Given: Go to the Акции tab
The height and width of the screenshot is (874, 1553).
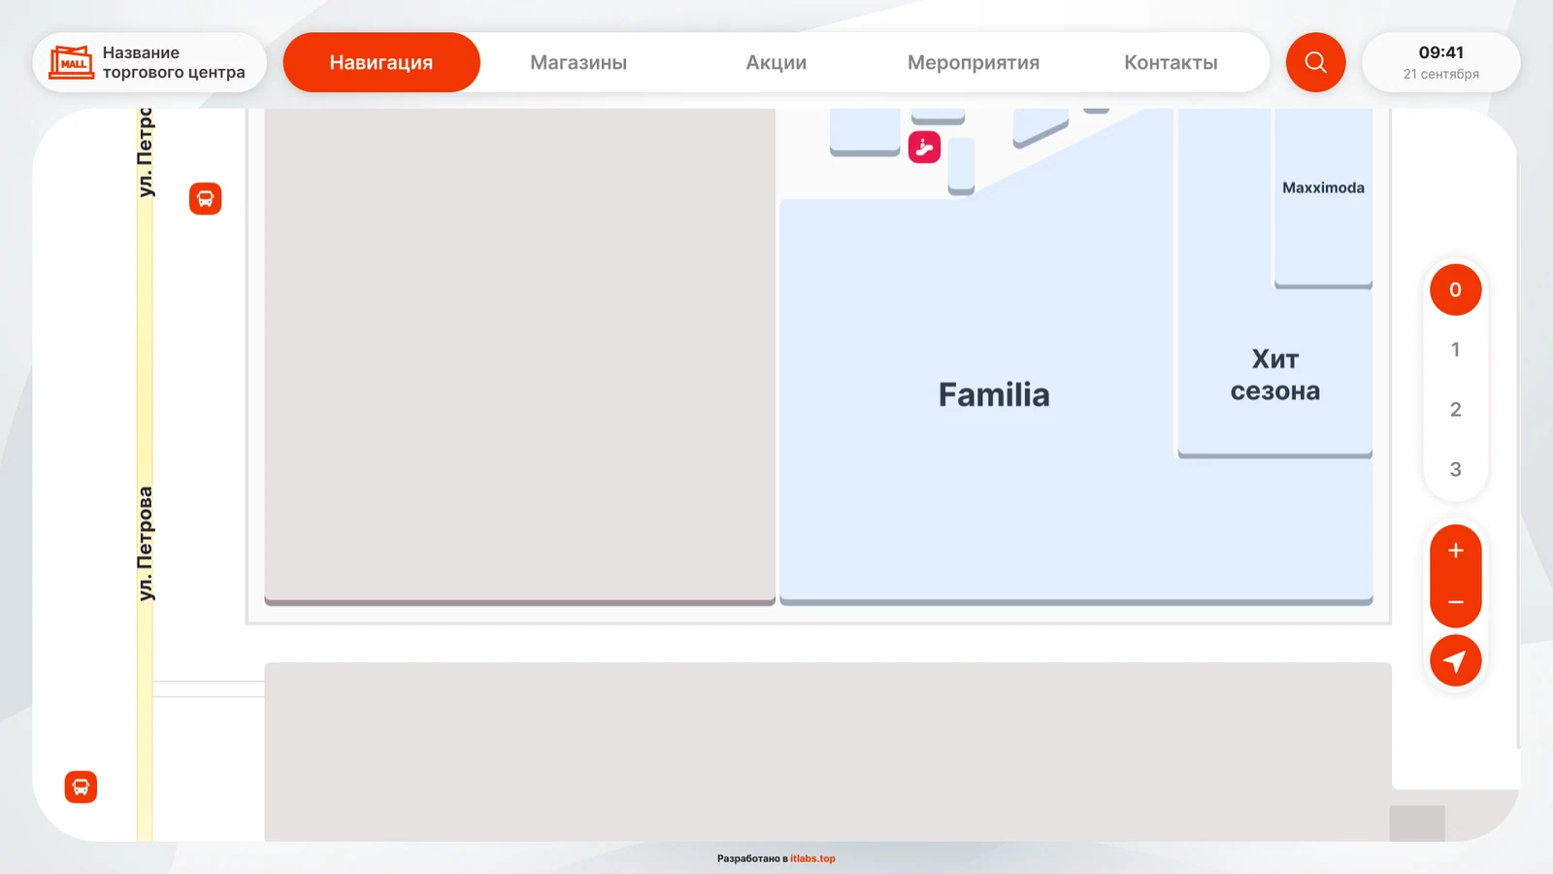Looking at the screenshot, I should click(776, 62).
